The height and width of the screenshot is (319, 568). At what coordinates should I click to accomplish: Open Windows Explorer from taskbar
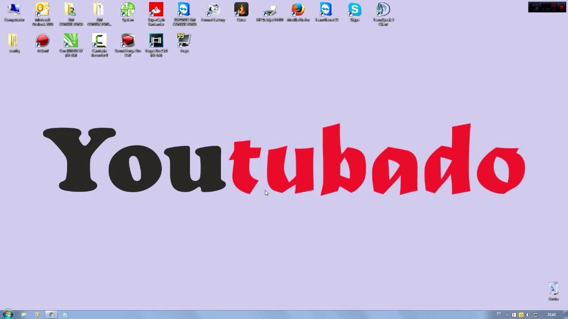point(24,315)
